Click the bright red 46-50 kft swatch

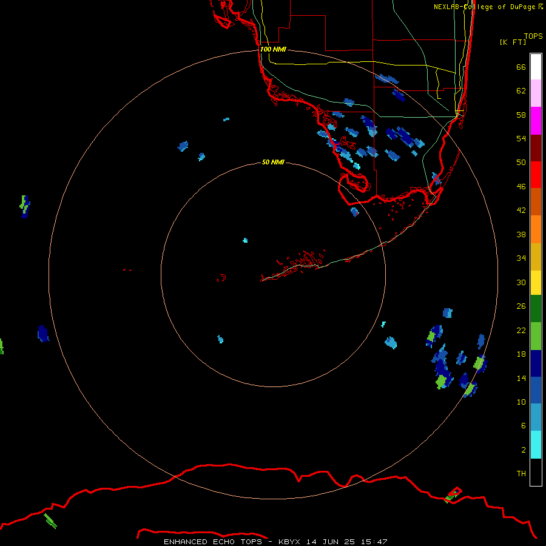(x=536, y=175)
